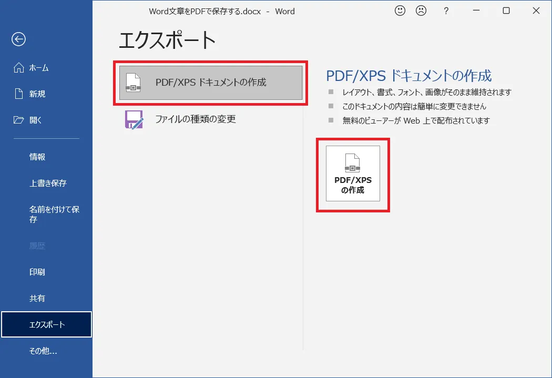
Task: Choose 上書き保存 in the sidebar
Action: [x=46, y=183]
